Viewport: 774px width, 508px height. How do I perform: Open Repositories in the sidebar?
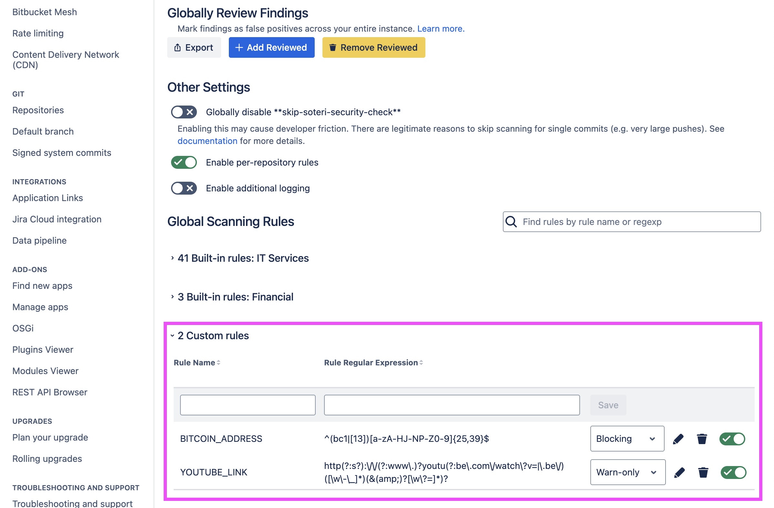(x=38, y=110)
